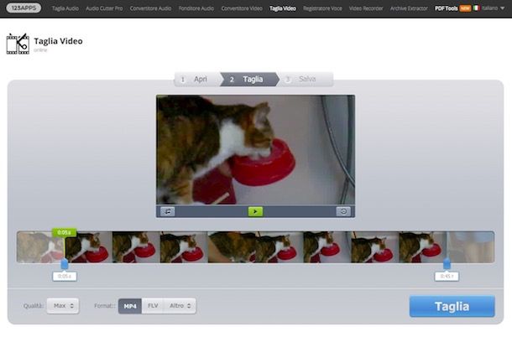
Task: Open Video Recorder tool
Action: tap(366, 8)
